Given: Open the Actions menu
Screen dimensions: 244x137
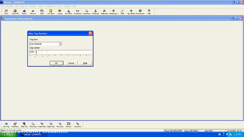Looking at the screenshot, I should click(x=32, y=6).
